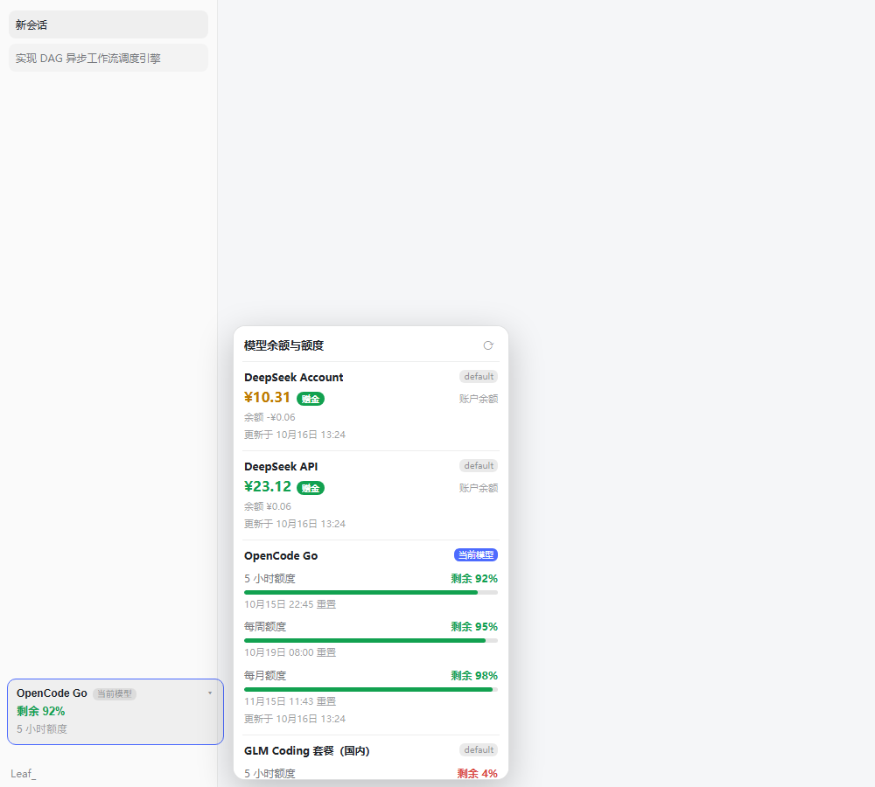
Task: Click the Leaf_ label at the bottom left
Action: pos(23,774)
